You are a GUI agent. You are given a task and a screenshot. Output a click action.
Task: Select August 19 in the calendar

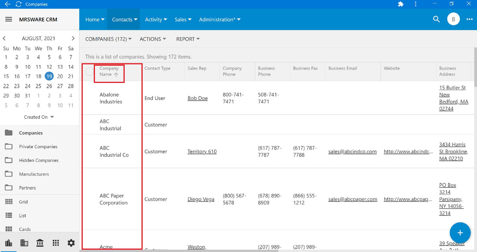point(49,76)
